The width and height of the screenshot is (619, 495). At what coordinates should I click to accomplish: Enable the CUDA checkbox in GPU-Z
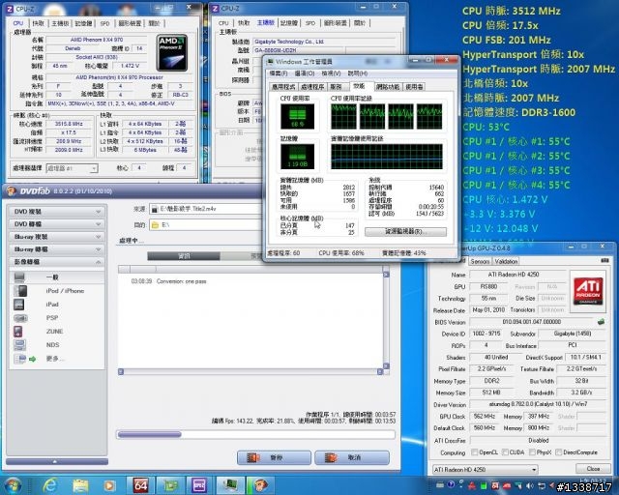point(505,452)
